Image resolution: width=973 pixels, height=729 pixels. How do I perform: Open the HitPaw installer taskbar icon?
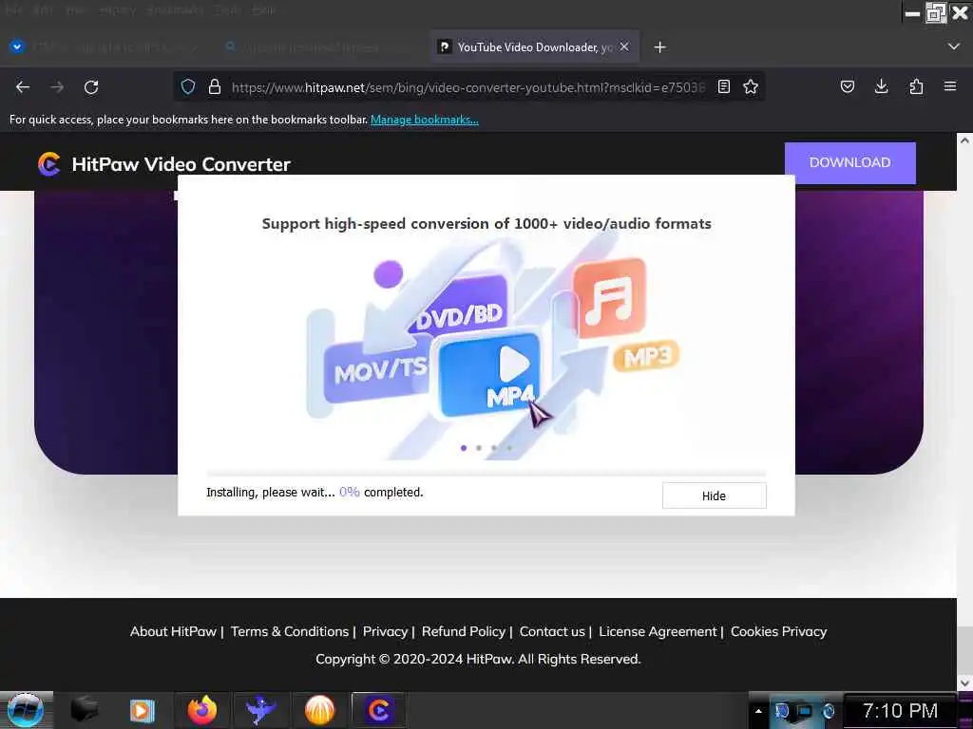click(378, 710)
